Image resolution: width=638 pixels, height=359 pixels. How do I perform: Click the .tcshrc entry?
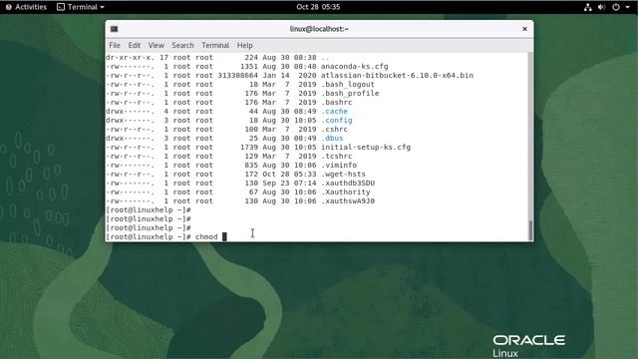[x=337, y=156]
